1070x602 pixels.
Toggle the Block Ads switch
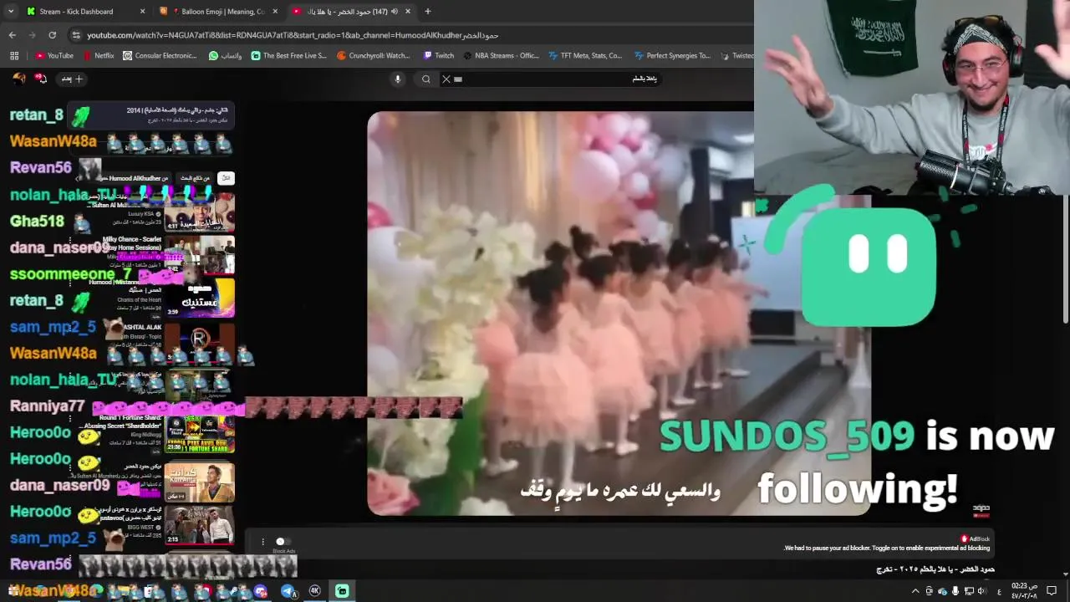(282, 541)
